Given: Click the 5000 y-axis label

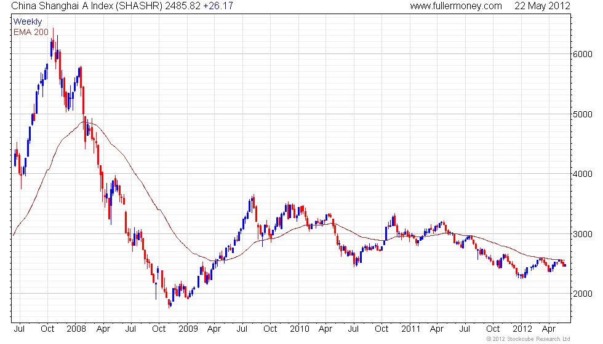Looking at the screenshot, I should point(582,114).
